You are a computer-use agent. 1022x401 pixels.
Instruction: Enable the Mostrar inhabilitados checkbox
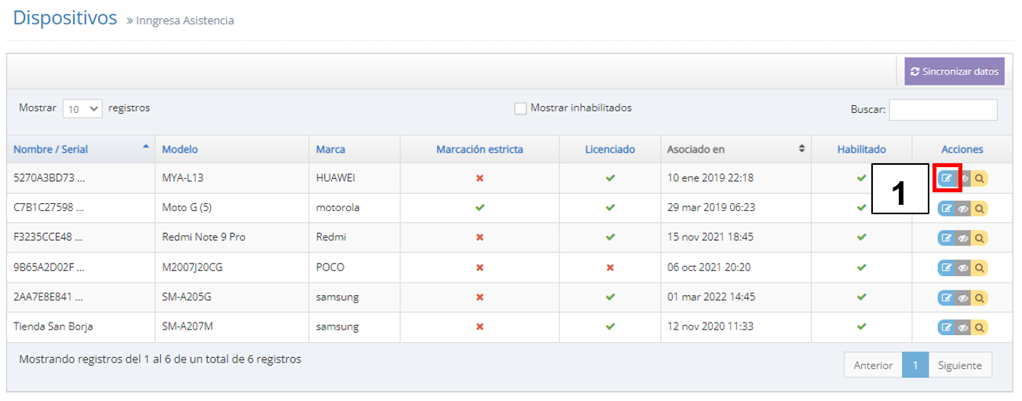coord(520,109)
